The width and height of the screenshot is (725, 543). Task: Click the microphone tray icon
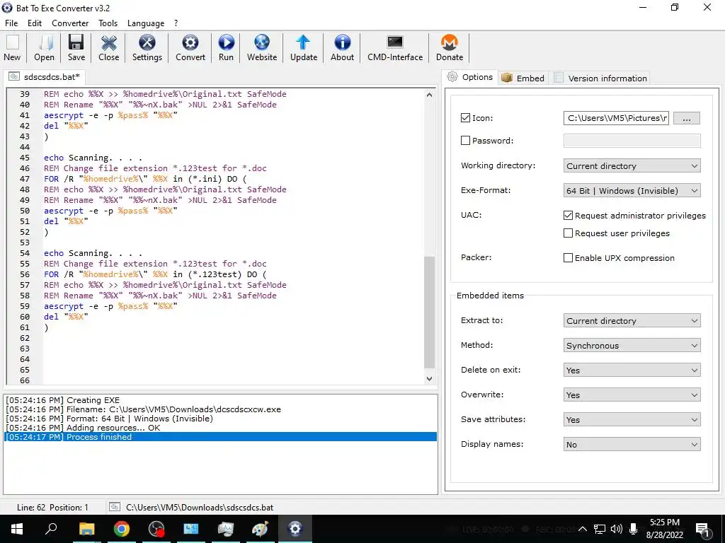(x=634, y=529)
